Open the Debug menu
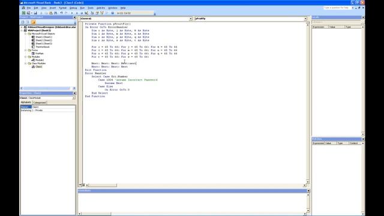The image size is (384, 216). point(73,8)
